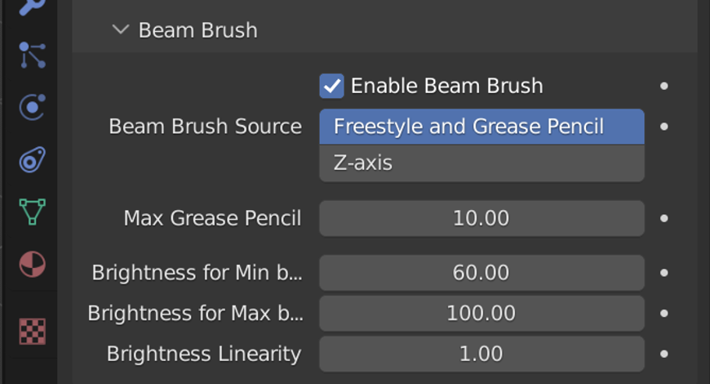
Task: Click the Brightness for Max 100.00 field
Action: 481,313
